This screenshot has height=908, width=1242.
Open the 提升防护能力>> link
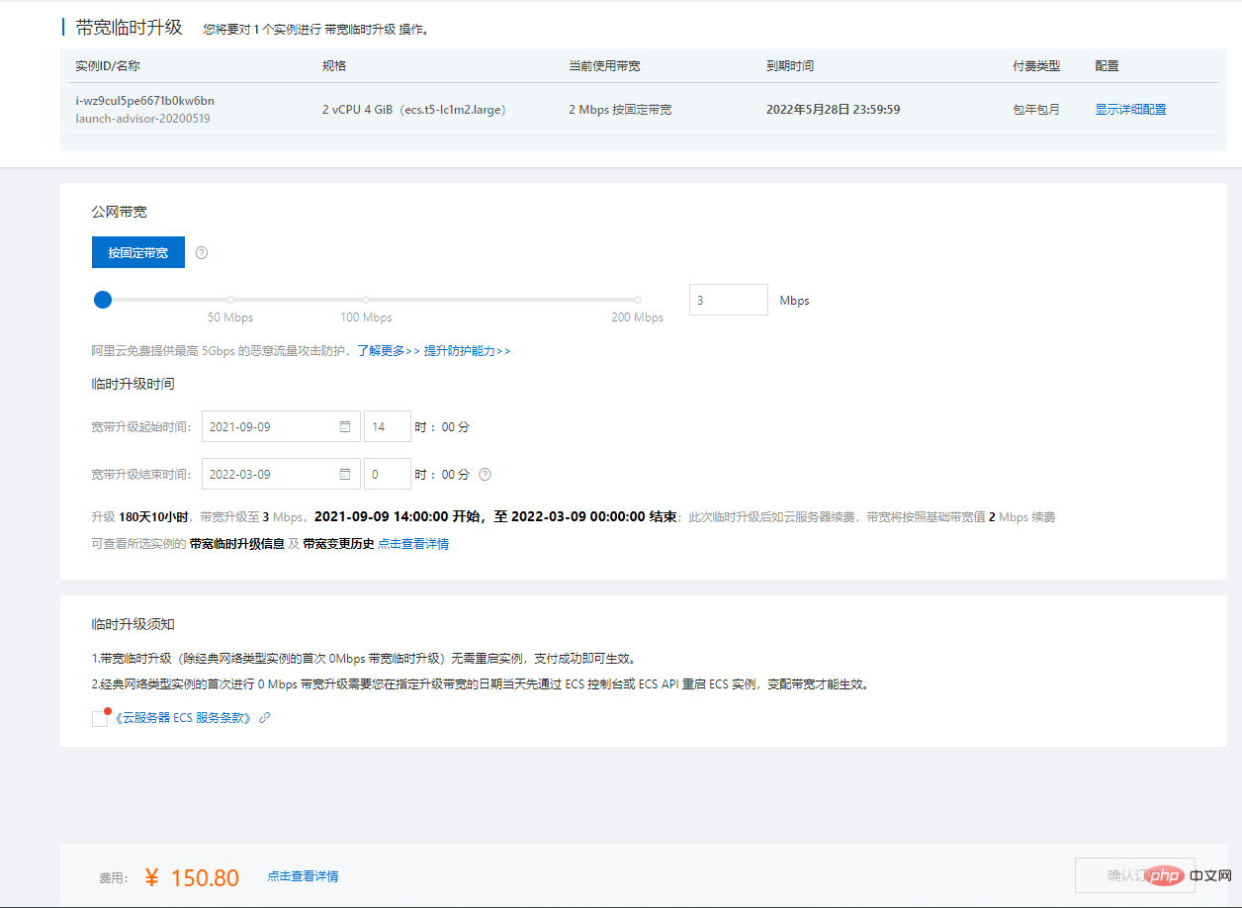point(468,351)
